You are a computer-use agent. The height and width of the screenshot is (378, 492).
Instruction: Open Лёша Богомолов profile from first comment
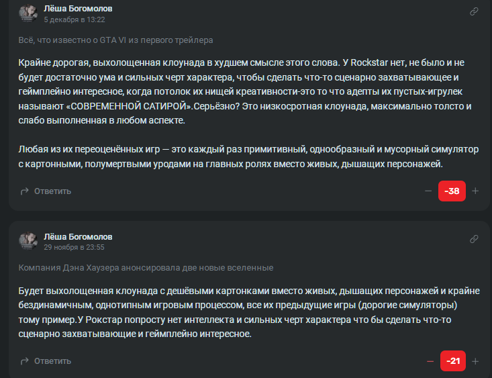[78, 9]
